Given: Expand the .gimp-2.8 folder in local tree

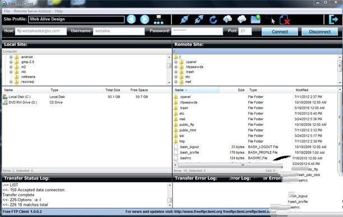Looking at the screenshot, I should pos(11,62).
